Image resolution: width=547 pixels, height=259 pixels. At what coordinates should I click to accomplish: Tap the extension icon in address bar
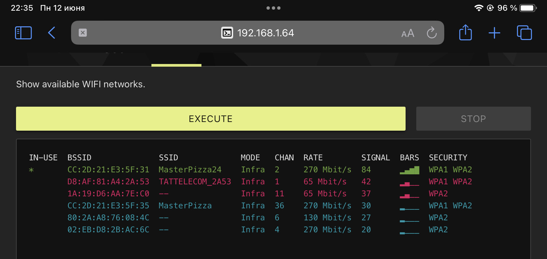[x=83, y=33]
